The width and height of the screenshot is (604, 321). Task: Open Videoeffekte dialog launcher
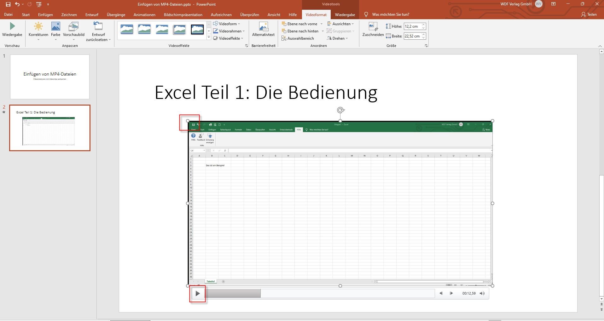click(247, 46)
